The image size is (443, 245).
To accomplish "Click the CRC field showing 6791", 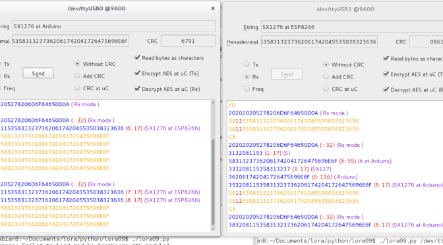I will click(188, 41).
